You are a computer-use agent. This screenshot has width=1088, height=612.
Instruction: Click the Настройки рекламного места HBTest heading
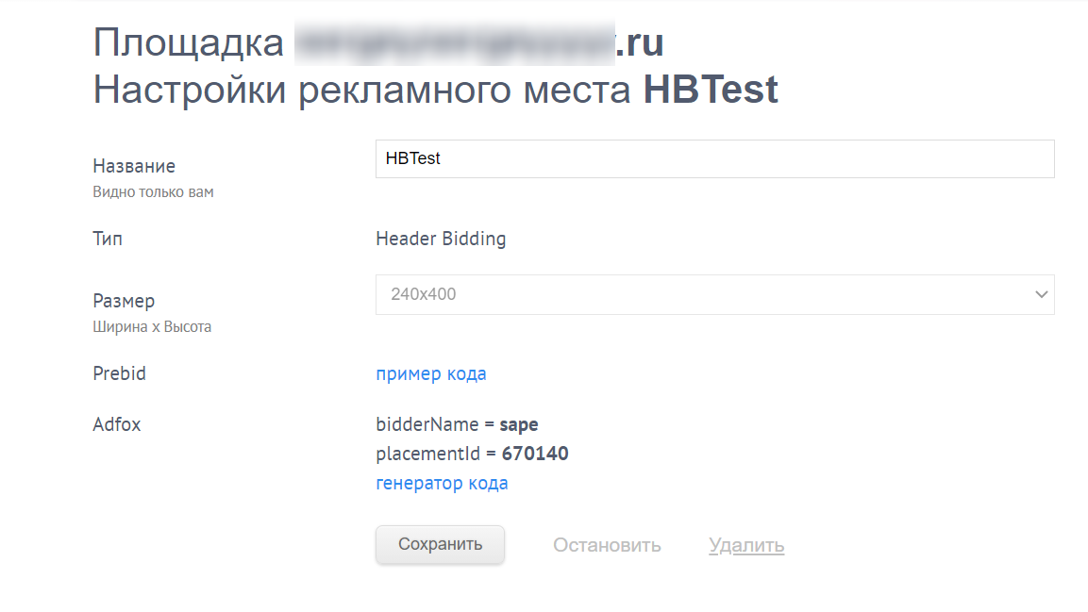coord(436,90)
